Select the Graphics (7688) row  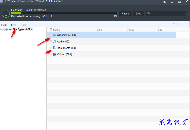(111, 35)
